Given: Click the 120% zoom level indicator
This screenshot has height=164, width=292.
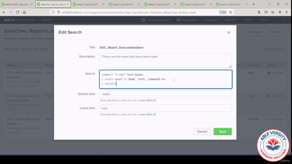Looking at the screenshot, I should coord(223,12).
